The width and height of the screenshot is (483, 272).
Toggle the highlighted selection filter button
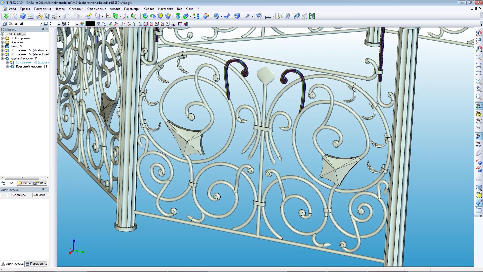tap(146, 24)
